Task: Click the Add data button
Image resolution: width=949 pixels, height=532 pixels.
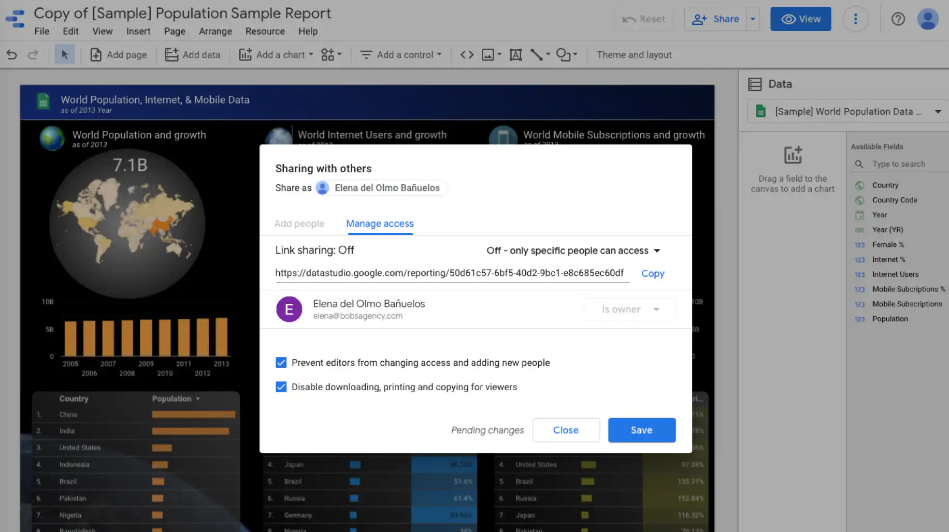Action: pos(192,54)
